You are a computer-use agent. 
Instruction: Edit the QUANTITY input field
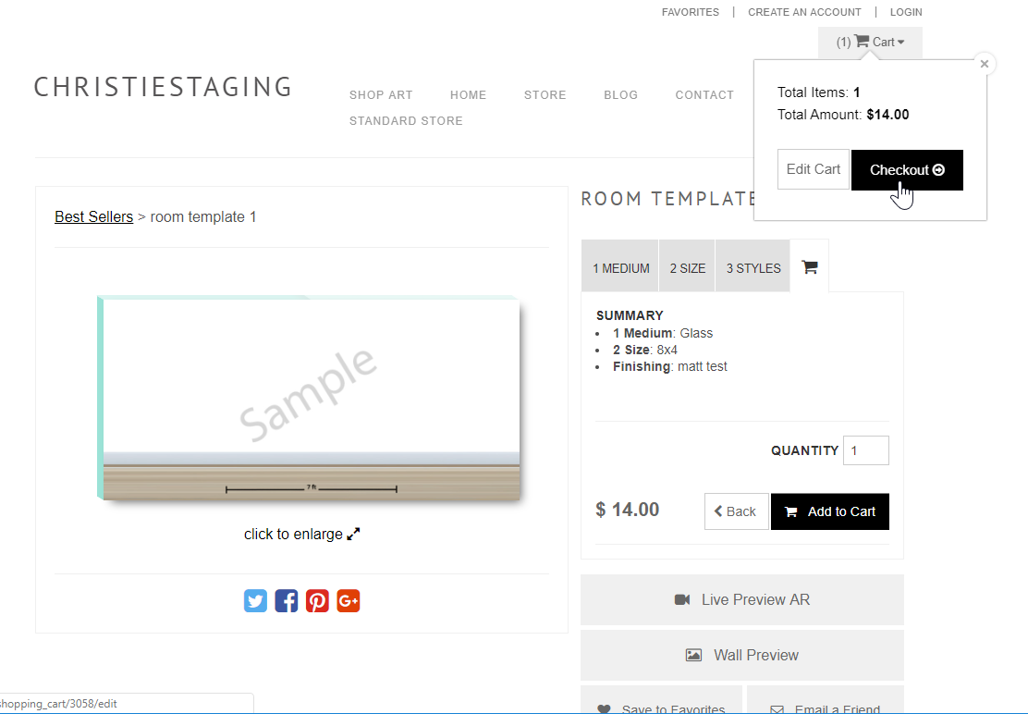pyautogui.click(x=865, y=450)
